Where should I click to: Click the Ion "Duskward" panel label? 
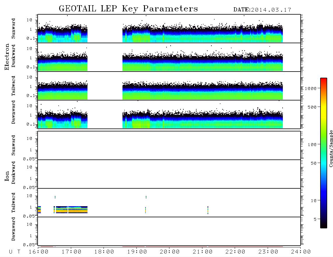[x=13, y=173]
